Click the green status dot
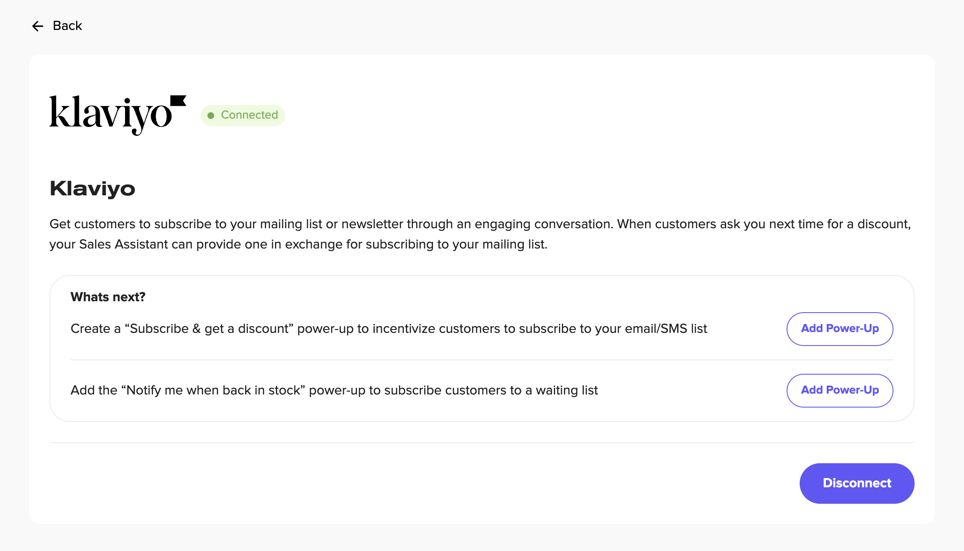Viewport: 964px width, 551px height. (x=211, y=115)
